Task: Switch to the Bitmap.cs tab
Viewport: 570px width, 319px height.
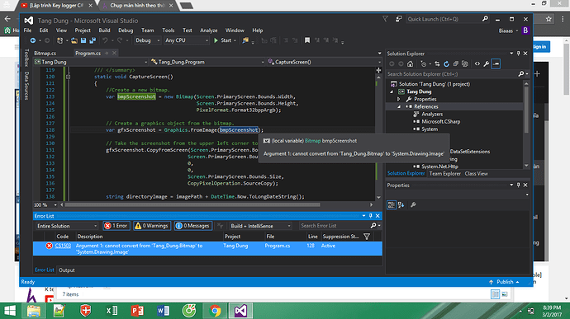Action: (45, 54)
